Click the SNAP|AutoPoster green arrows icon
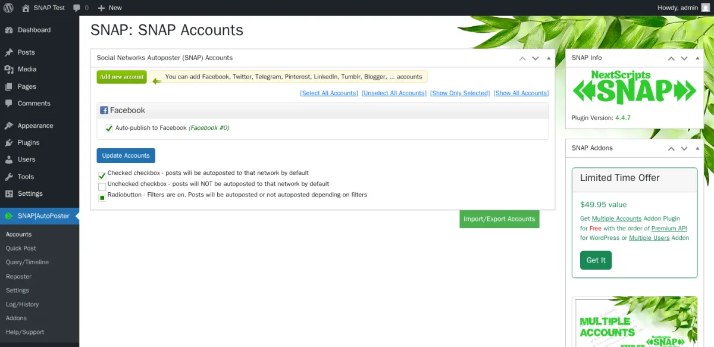This screenshot has height=347, width=714. point(9,216)
